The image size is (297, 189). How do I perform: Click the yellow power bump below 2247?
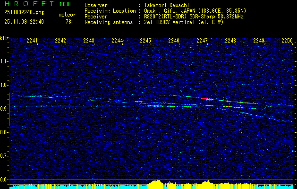(x=208, y=184)
